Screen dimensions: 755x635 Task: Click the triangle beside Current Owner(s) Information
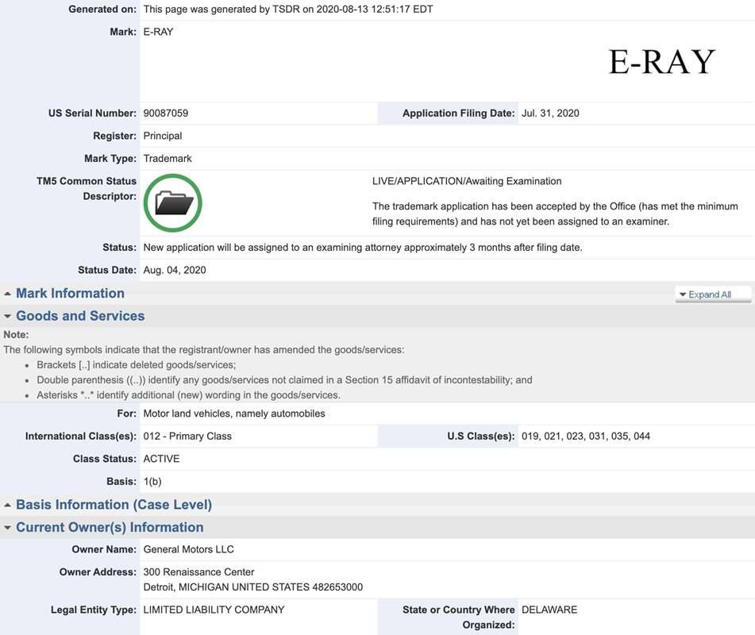(x=7, y=527)
